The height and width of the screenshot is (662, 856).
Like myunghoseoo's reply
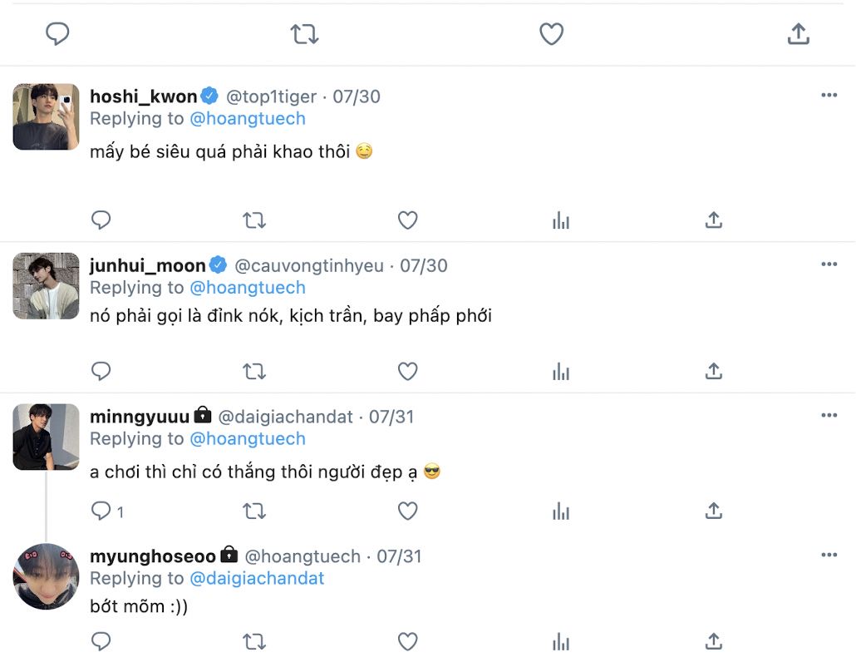pyautogui.click(x=407, y=641)
